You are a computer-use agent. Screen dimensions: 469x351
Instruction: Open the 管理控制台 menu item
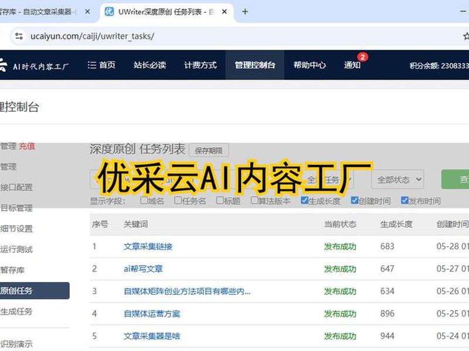[255, 65]
